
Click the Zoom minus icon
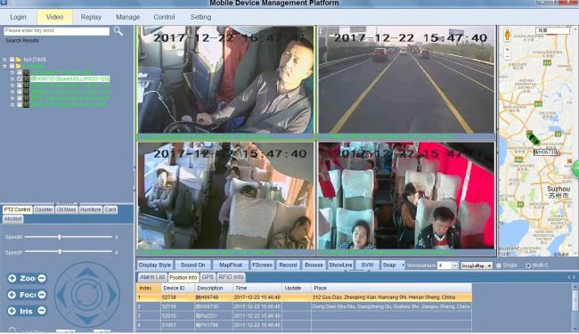(42, 278)
